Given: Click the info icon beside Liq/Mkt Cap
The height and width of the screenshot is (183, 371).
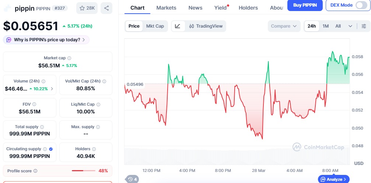Looking at the screenshot, I should (x=98, y=105).
